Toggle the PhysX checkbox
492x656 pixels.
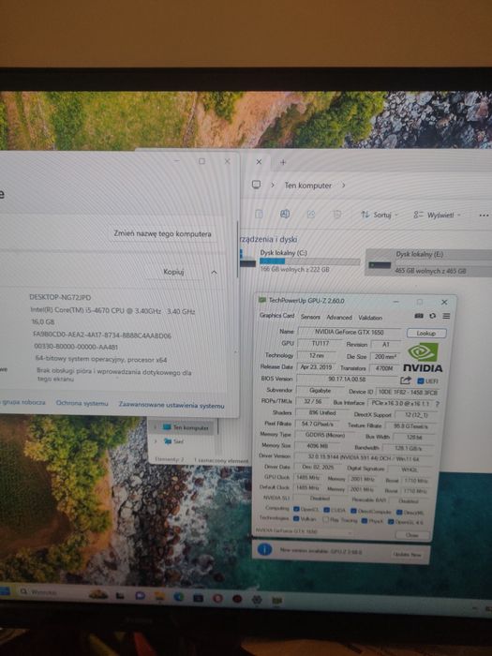(365, 520)
